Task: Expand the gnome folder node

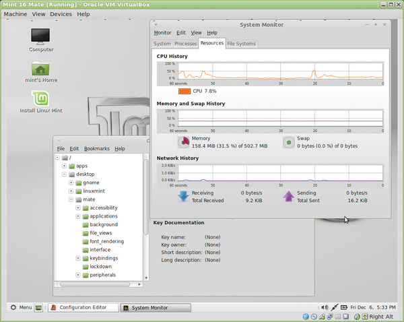Action: coord(71,183)
